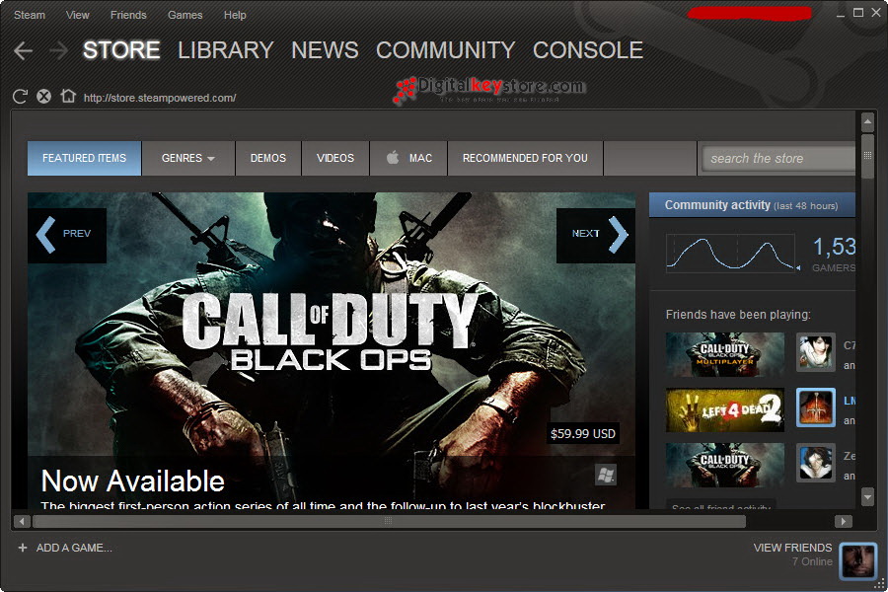Click Friends have been playing text
This screenshot has height=592, width=888.
pos(738,315)
